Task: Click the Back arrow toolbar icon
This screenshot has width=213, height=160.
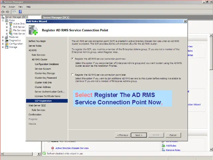Action: tap(3, 12)
